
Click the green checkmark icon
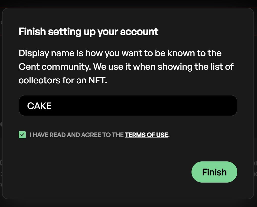point(22,135)
